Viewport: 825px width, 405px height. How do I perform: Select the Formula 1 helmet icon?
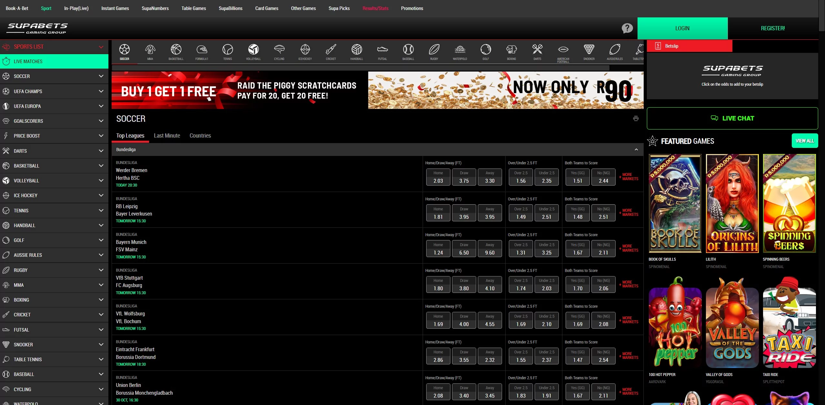coord(202,50)
